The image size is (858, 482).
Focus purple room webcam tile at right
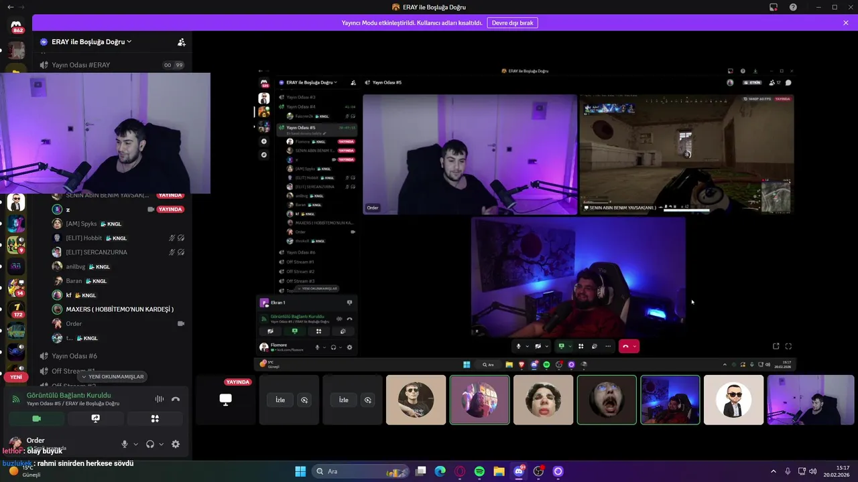click(811, 400)
